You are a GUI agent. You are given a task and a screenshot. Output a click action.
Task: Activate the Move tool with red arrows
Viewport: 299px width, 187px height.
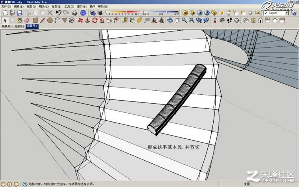80,20
